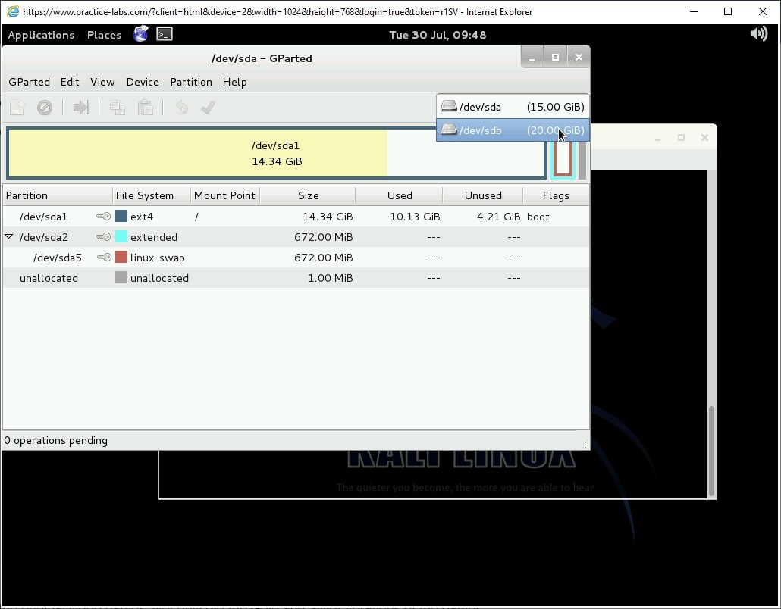This screenshot has height=609, width=781.
Task: Click the /dev/sda1 yellow partition graphic
Action: pyautogui.click(x=199, y=153)
